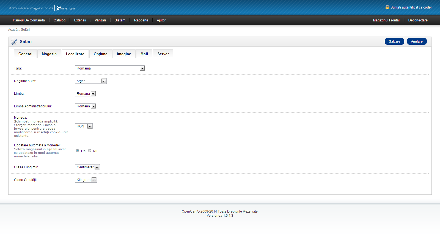
Task: Open the Imagine tab
Action: [124, 54]
